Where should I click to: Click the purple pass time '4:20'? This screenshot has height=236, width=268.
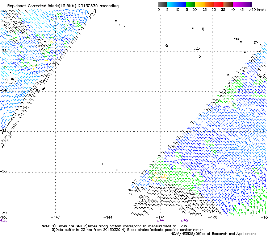coord(4,220)
